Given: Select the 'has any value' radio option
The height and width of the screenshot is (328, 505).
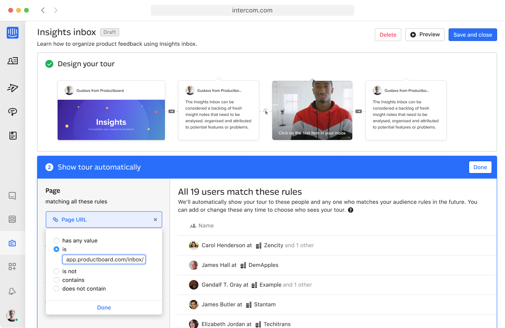Looking at the screenshot, I should (56, 240).
